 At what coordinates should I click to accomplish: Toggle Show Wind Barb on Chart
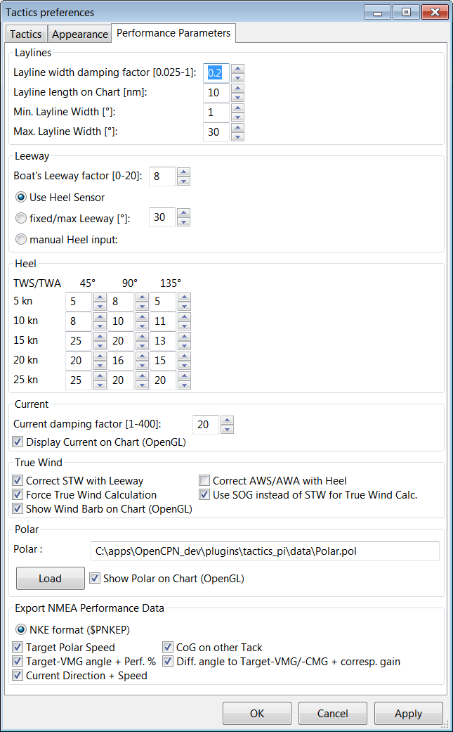18,509
